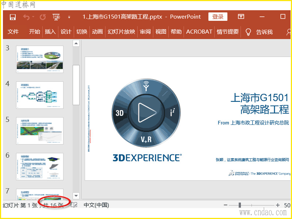This screenshot has height=219, width=292.
Task: Click the 告诉我 search box
Action: (264, 32)
